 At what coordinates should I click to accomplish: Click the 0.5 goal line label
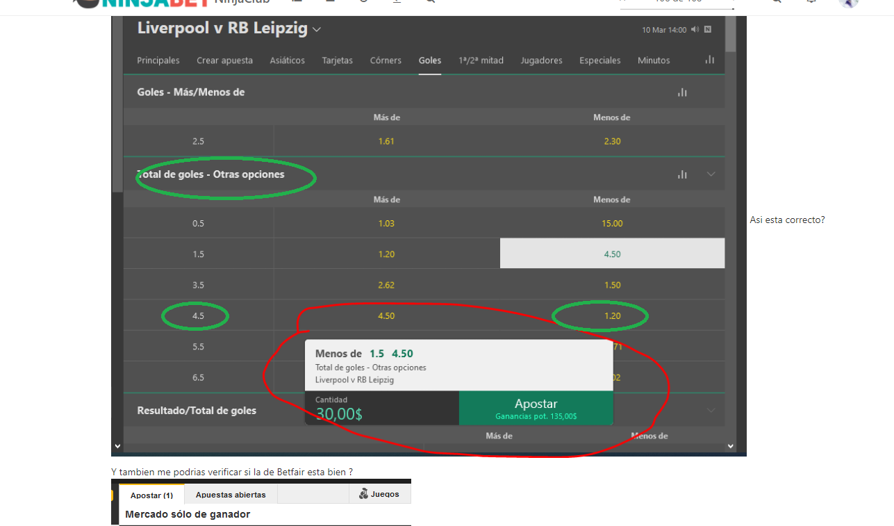(199, 223)
